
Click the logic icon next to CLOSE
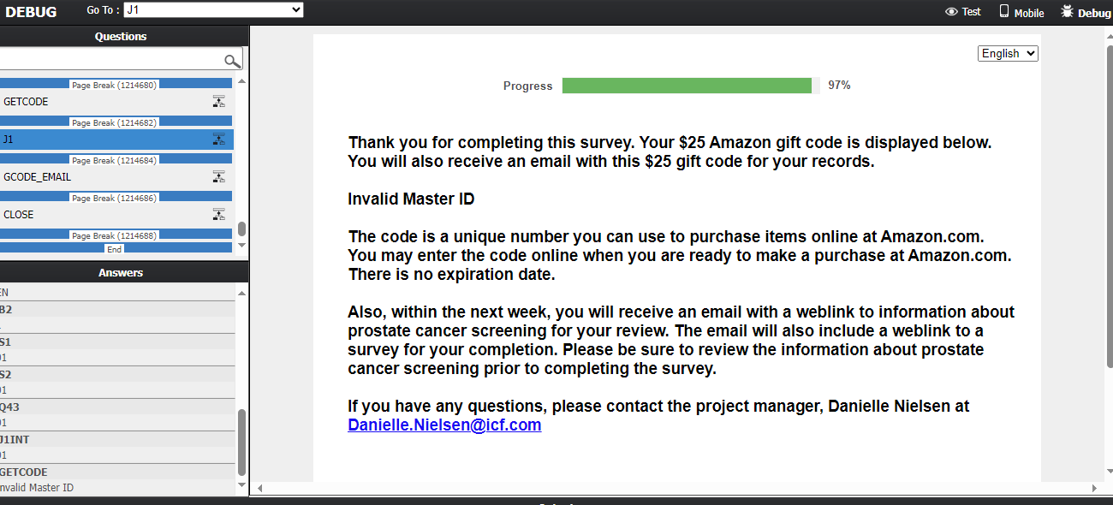[219, 215]
